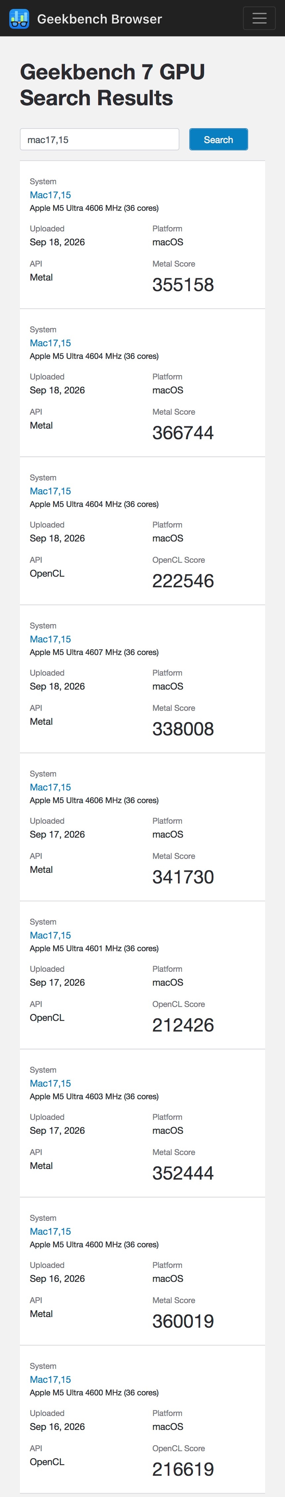Image resolution: width=285 pixels, height=1497 pixels.
Task: Open the Mac17,15 result scoring 360019
Action: tap(50, 1231)
